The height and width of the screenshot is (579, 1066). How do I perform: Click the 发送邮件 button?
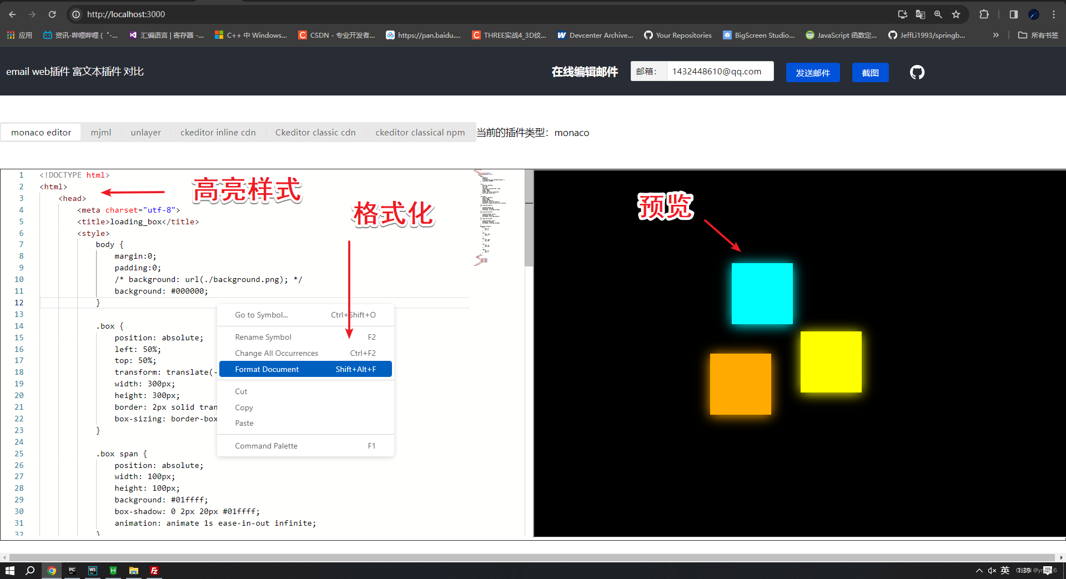tap(812, 72)
